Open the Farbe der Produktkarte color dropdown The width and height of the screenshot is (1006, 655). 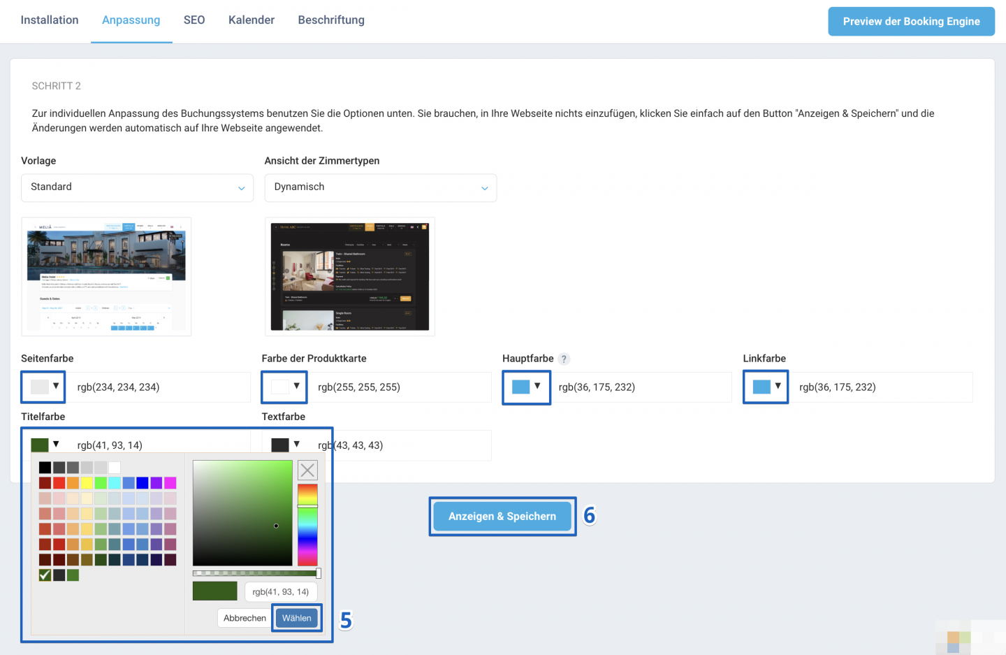pyautogui.click(x=285, y=387)
